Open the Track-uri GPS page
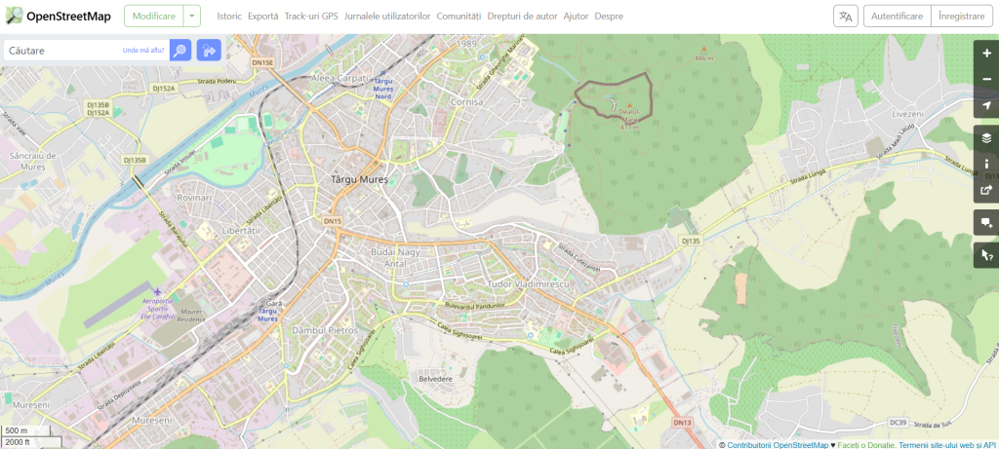Screen dimensions: 999x449 pyautogui.click(x=311, y=17)
